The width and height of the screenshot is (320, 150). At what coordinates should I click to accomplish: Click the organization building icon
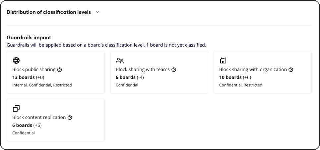[x=223, y=60]
